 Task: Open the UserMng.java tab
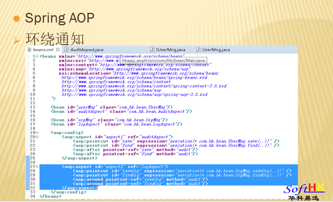tap(216, 49)
